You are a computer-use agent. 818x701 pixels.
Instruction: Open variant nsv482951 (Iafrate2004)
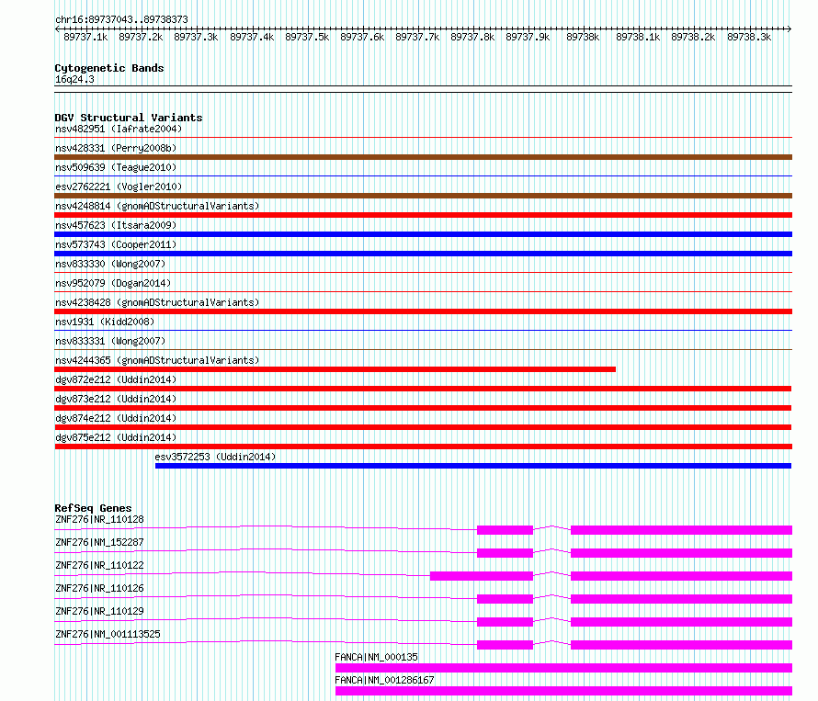[x=119, y=129]
